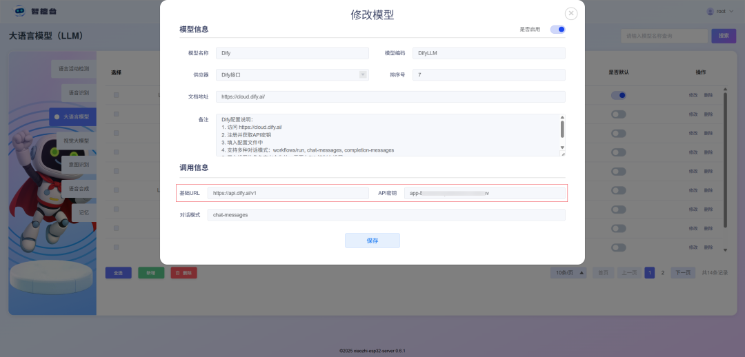Click the 基础URL input field

[288, 193]
